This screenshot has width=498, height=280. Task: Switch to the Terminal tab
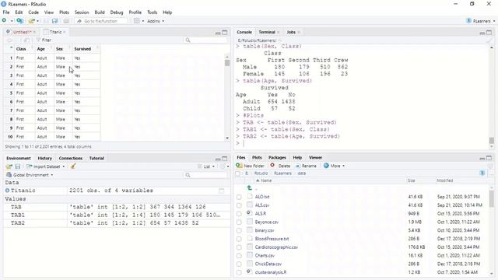[x=266, y=32]
